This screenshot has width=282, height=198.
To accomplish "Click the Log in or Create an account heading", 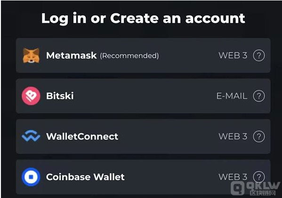I will click(x=143, y=18).
